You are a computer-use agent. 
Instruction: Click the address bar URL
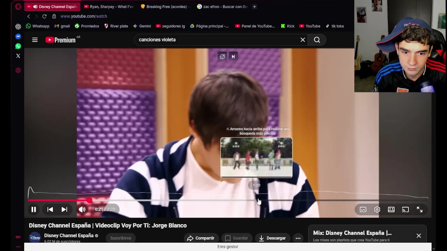84,16
